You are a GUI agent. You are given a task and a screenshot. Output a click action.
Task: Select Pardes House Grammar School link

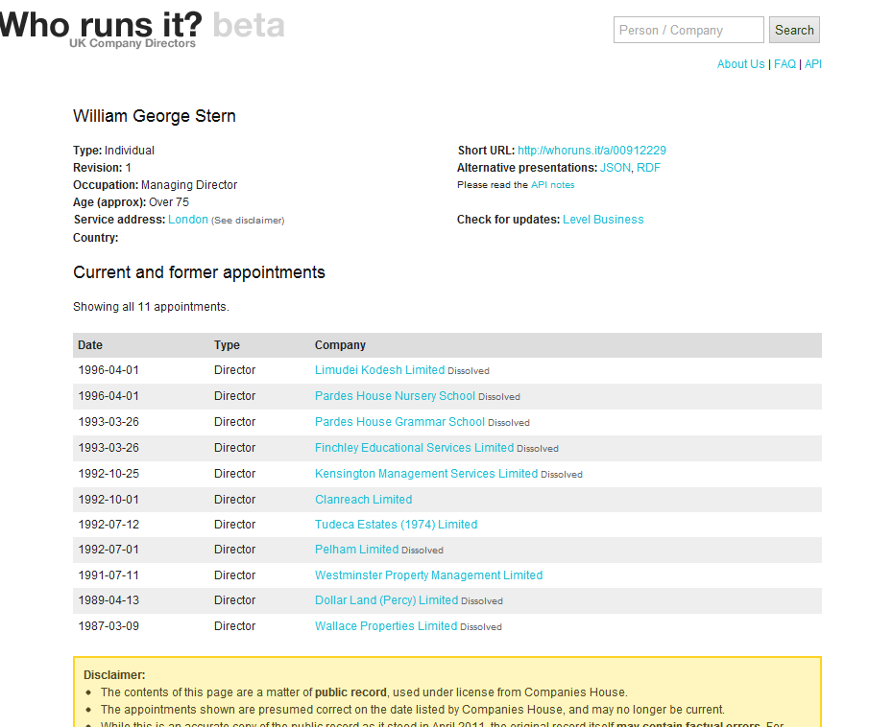(x=399, y=422)
